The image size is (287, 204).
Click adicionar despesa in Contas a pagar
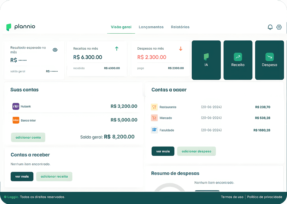coord(196,151)
